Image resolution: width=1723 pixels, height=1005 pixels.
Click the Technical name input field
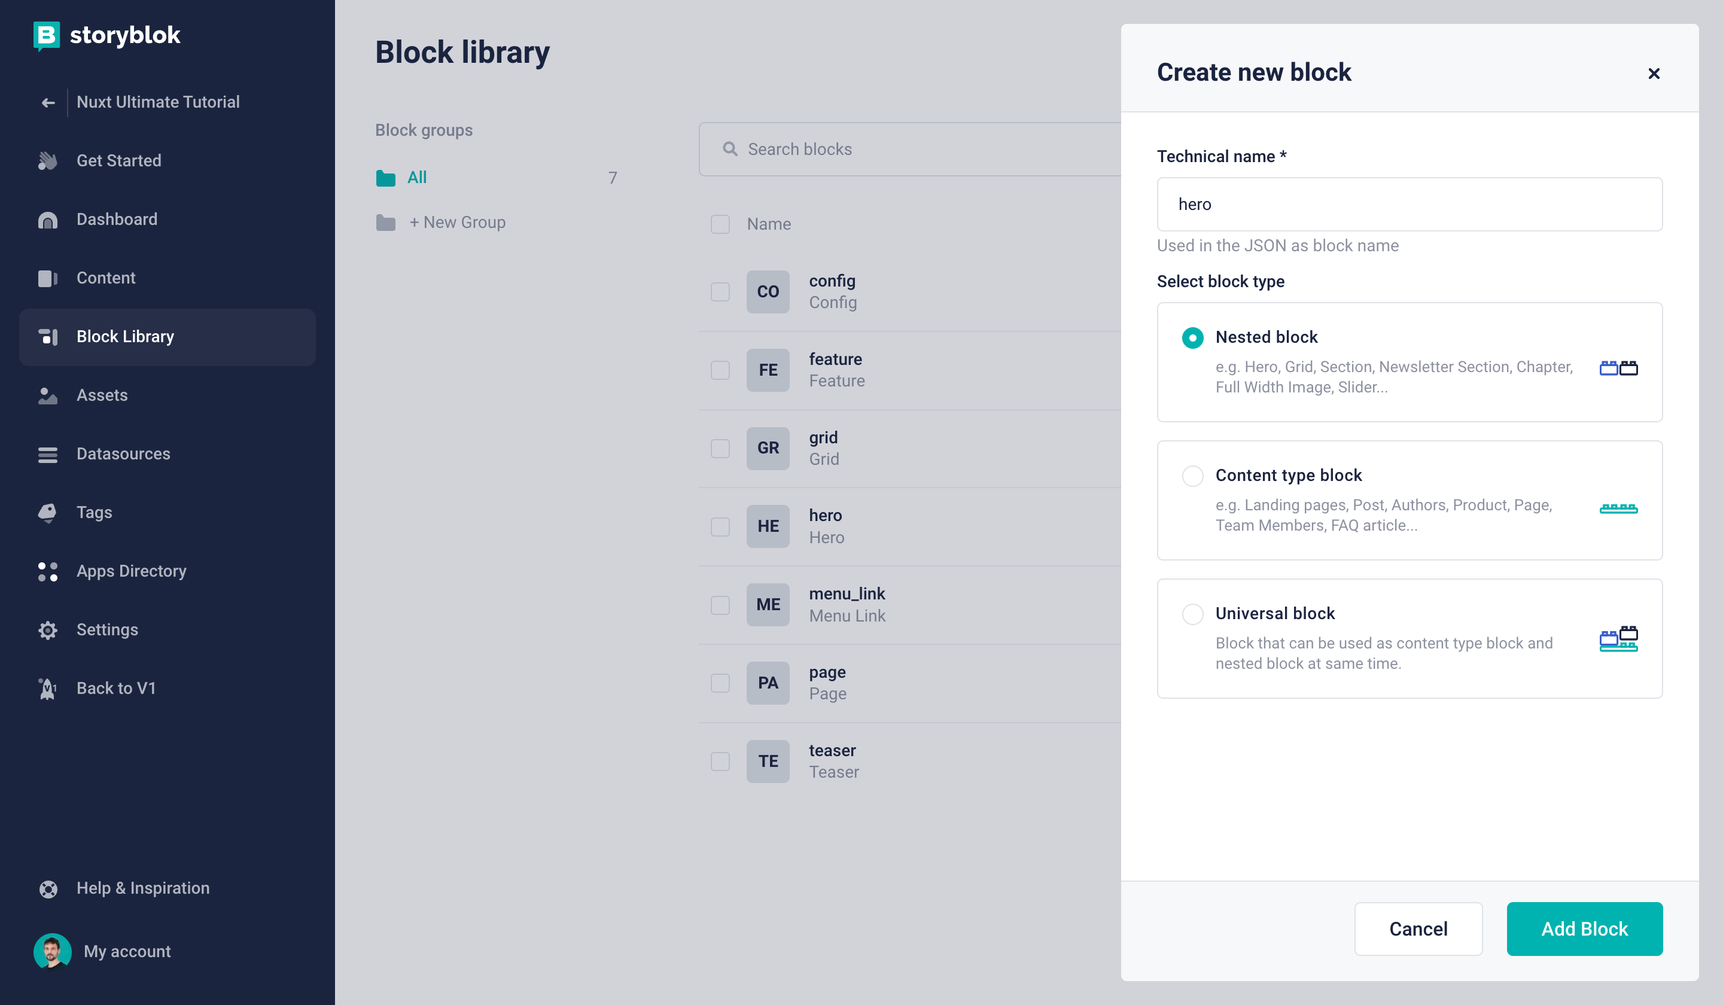coord(1409,205)
